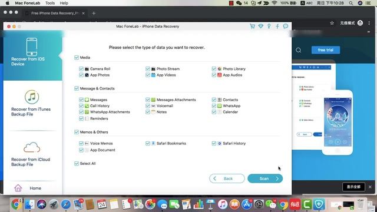
Task: Toggle the Messages Attachments checkbox
Action: 148,100
